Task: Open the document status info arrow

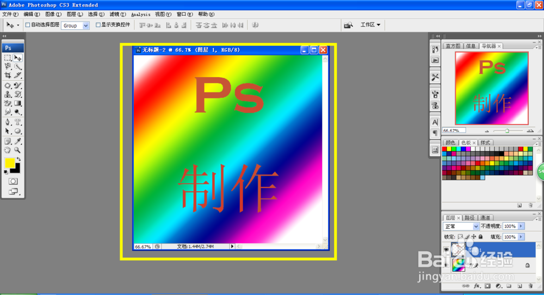Action: (x=232, y=247)
